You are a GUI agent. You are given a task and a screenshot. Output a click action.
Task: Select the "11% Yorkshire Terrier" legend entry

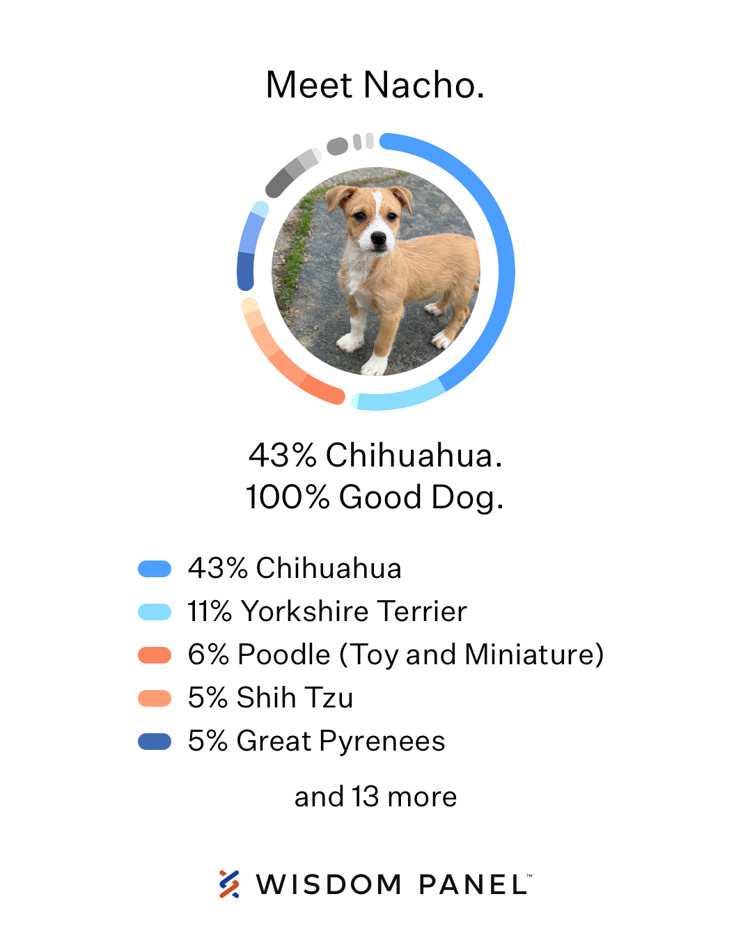click(x=327, y=611)
